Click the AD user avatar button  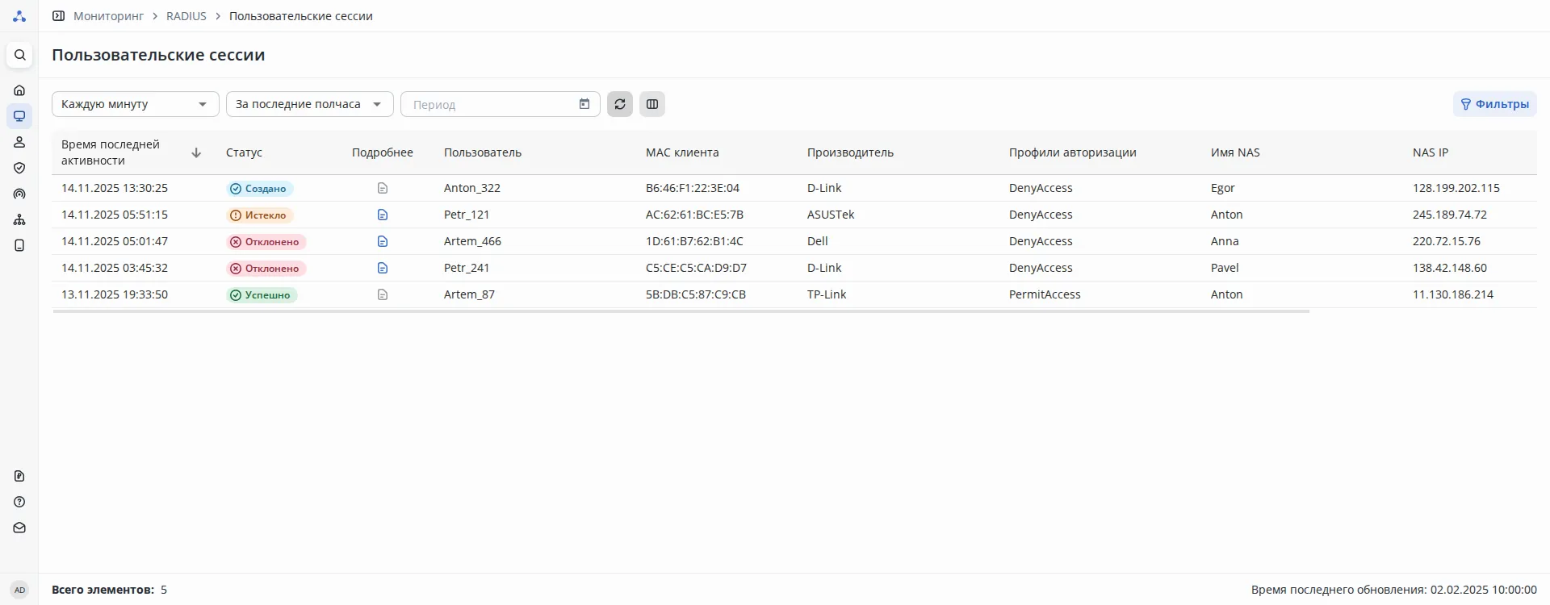point(19,590)
